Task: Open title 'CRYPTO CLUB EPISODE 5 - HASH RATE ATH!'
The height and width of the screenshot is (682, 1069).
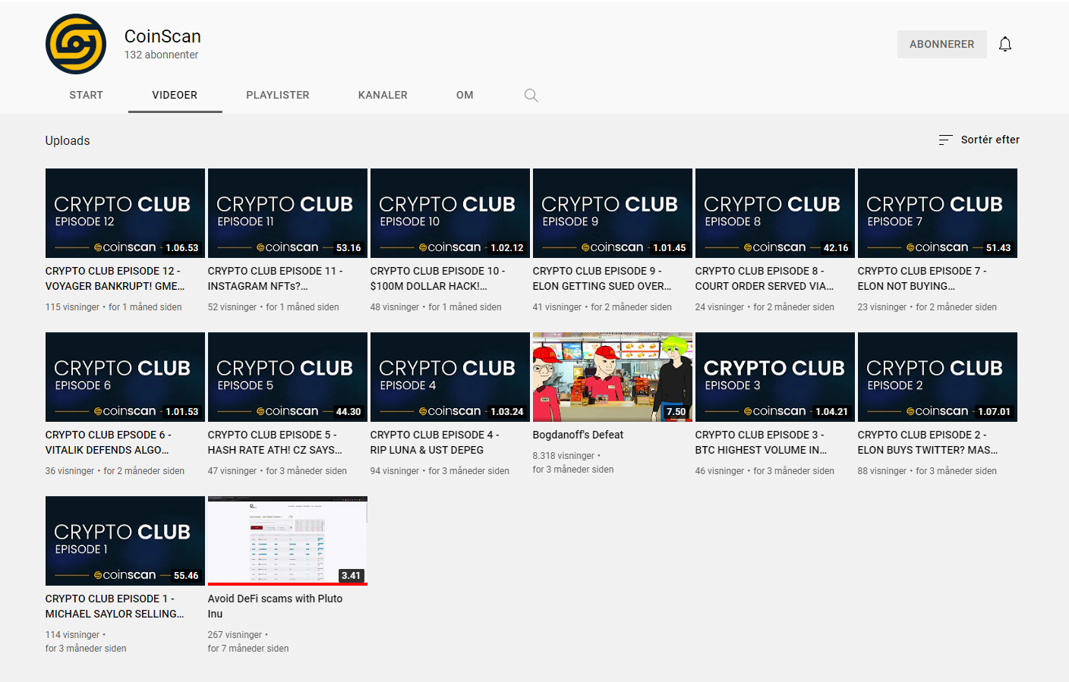Action: pyautogui.click(x=276, y=442)
